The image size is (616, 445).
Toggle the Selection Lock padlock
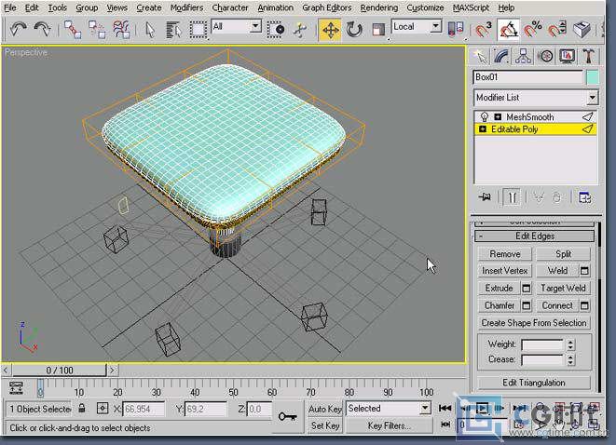[x=82, y=408]
